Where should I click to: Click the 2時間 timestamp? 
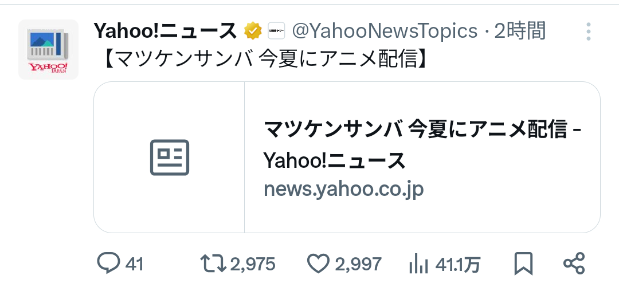519,31
